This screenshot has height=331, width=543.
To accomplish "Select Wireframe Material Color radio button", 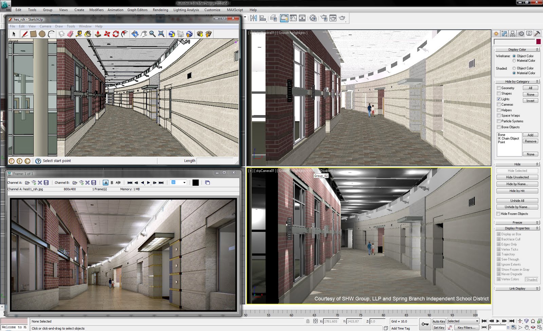I will click(x=514, y=61).
